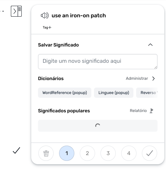The height and width of the screenshot is (187, 166).
Task: Open the Reverso dictionary chip
Action: [x=147, y=93]
